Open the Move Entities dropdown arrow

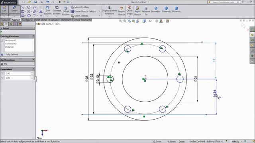click(x=100, y=16)
